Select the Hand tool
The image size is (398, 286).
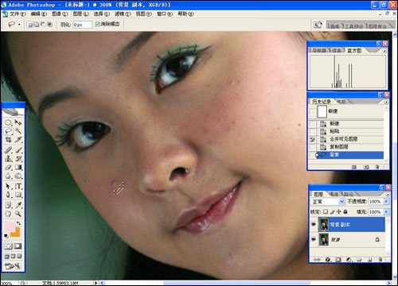8,214
